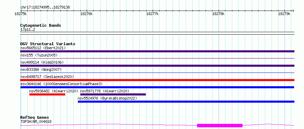Open the RefSeq Genes track title
This screenshot has width=304, height=129.
[35, 118]
